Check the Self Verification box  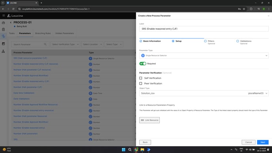[x=141, y=78]
